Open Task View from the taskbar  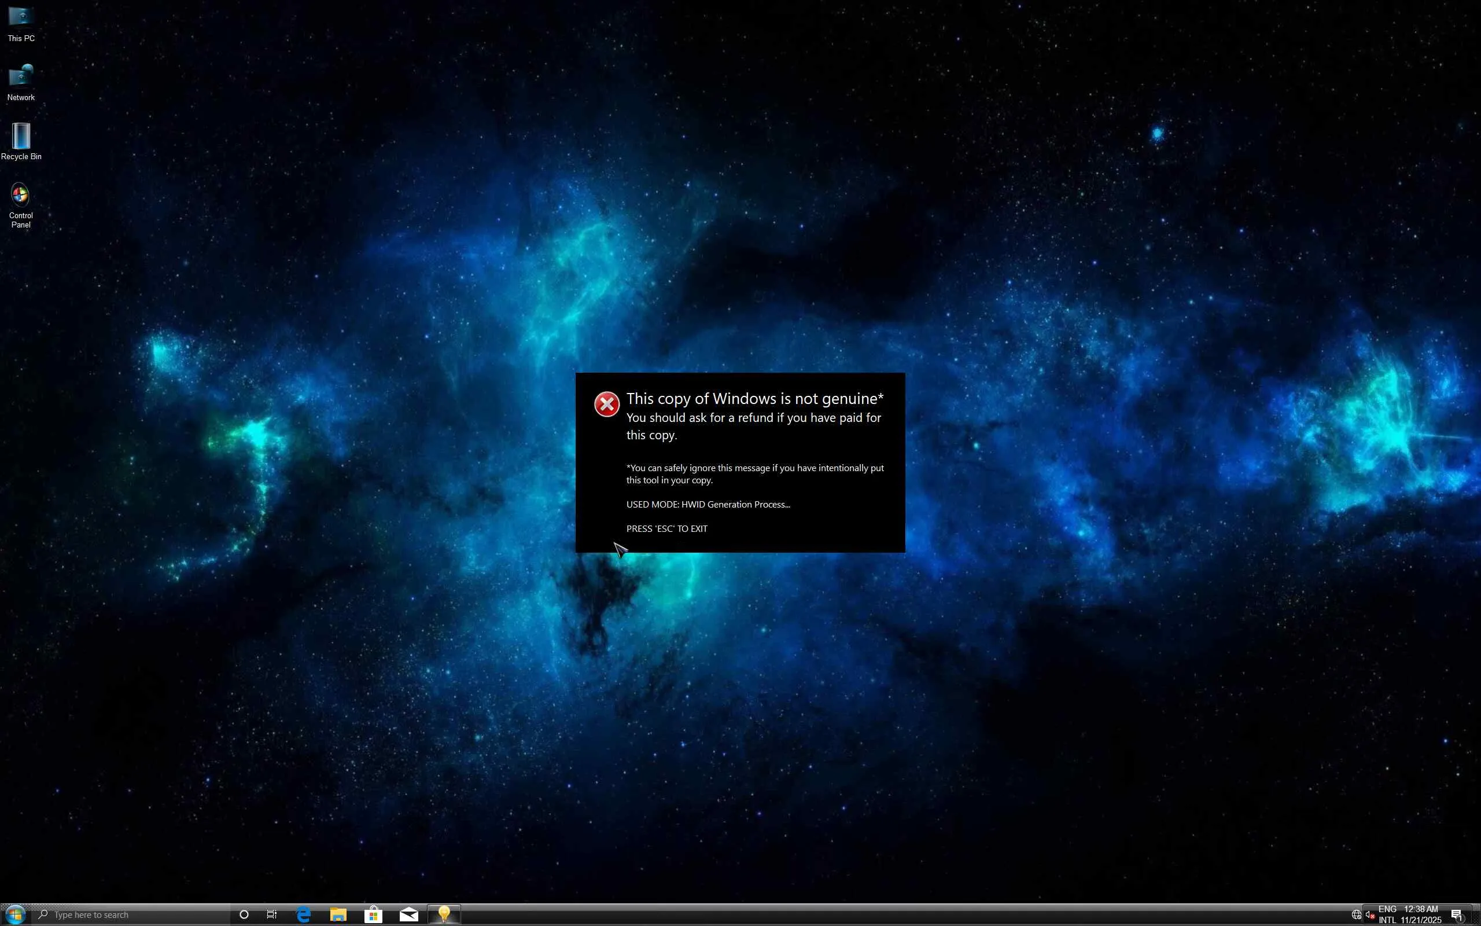tap(272, 914)
